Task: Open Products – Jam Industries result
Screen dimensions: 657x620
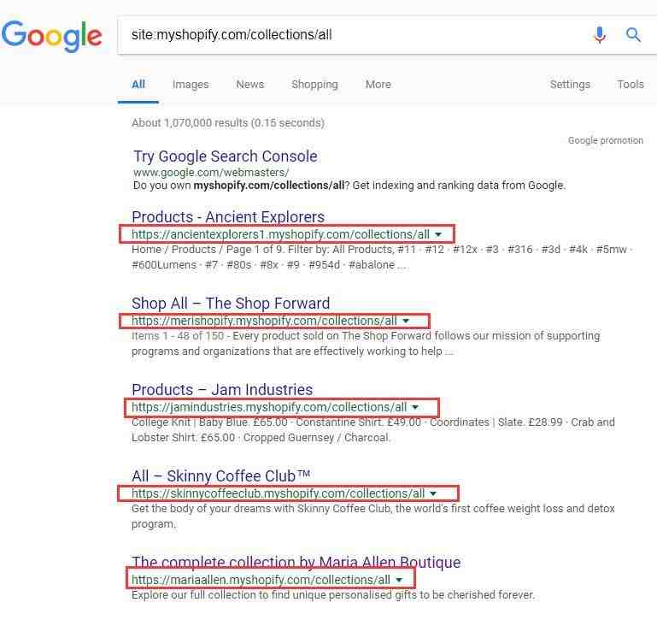Action: pos(222,390)
